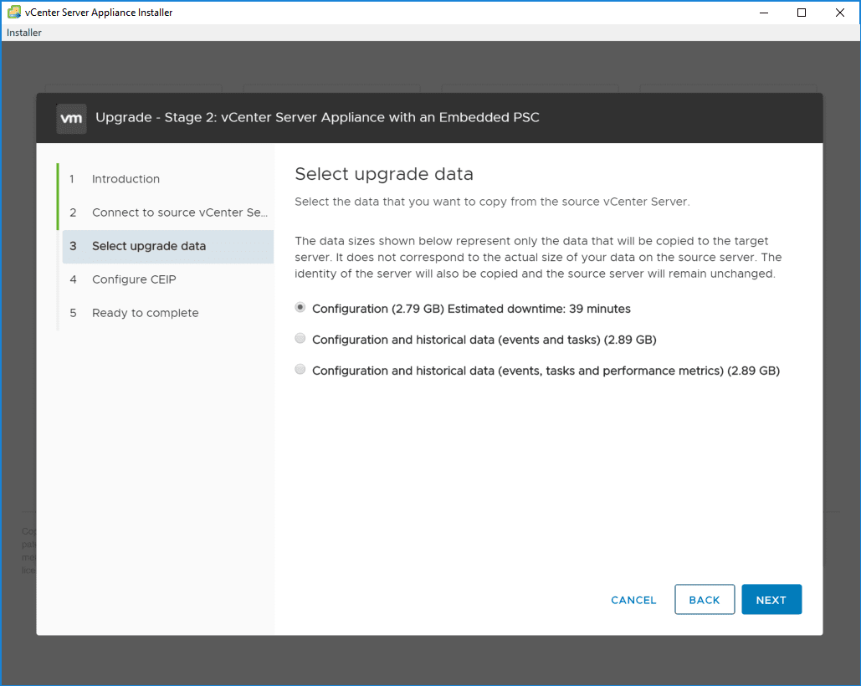Maximize the installer window
This screenshot has height=686, width=861.
tap(802, 13)
